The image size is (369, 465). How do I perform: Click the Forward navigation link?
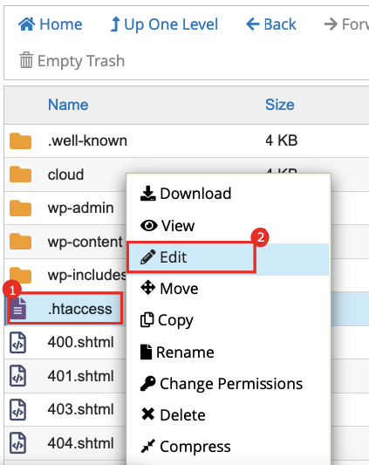tap(346, 24)
